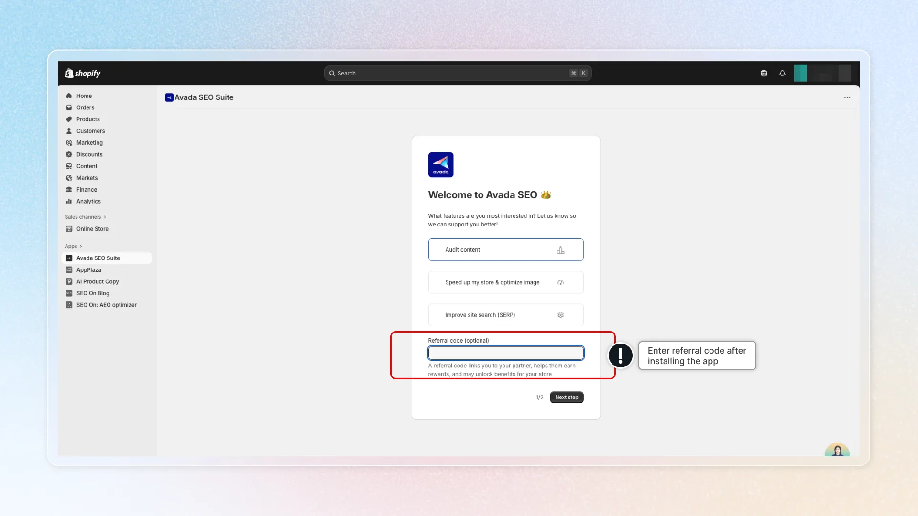Click the SEO On: AEO optimizer icon
This screenshot has width=918, height=516.
point(69,305)
